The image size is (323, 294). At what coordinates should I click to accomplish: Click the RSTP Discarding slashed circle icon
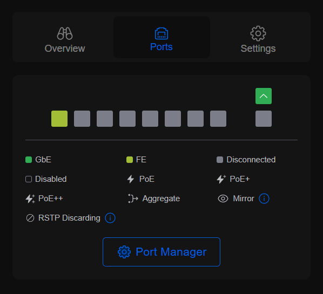click(30, 218)
